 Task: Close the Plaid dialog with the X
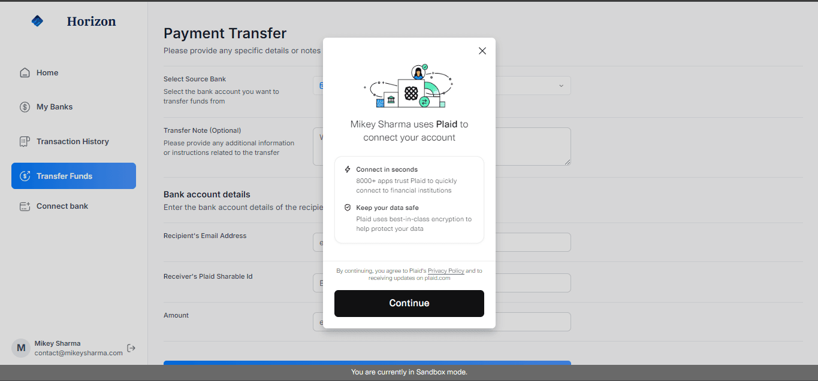point(482,51)
